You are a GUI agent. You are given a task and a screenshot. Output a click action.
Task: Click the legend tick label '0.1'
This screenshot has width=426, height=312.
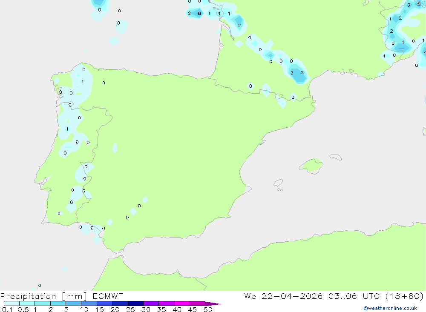(x=7, y=309)
